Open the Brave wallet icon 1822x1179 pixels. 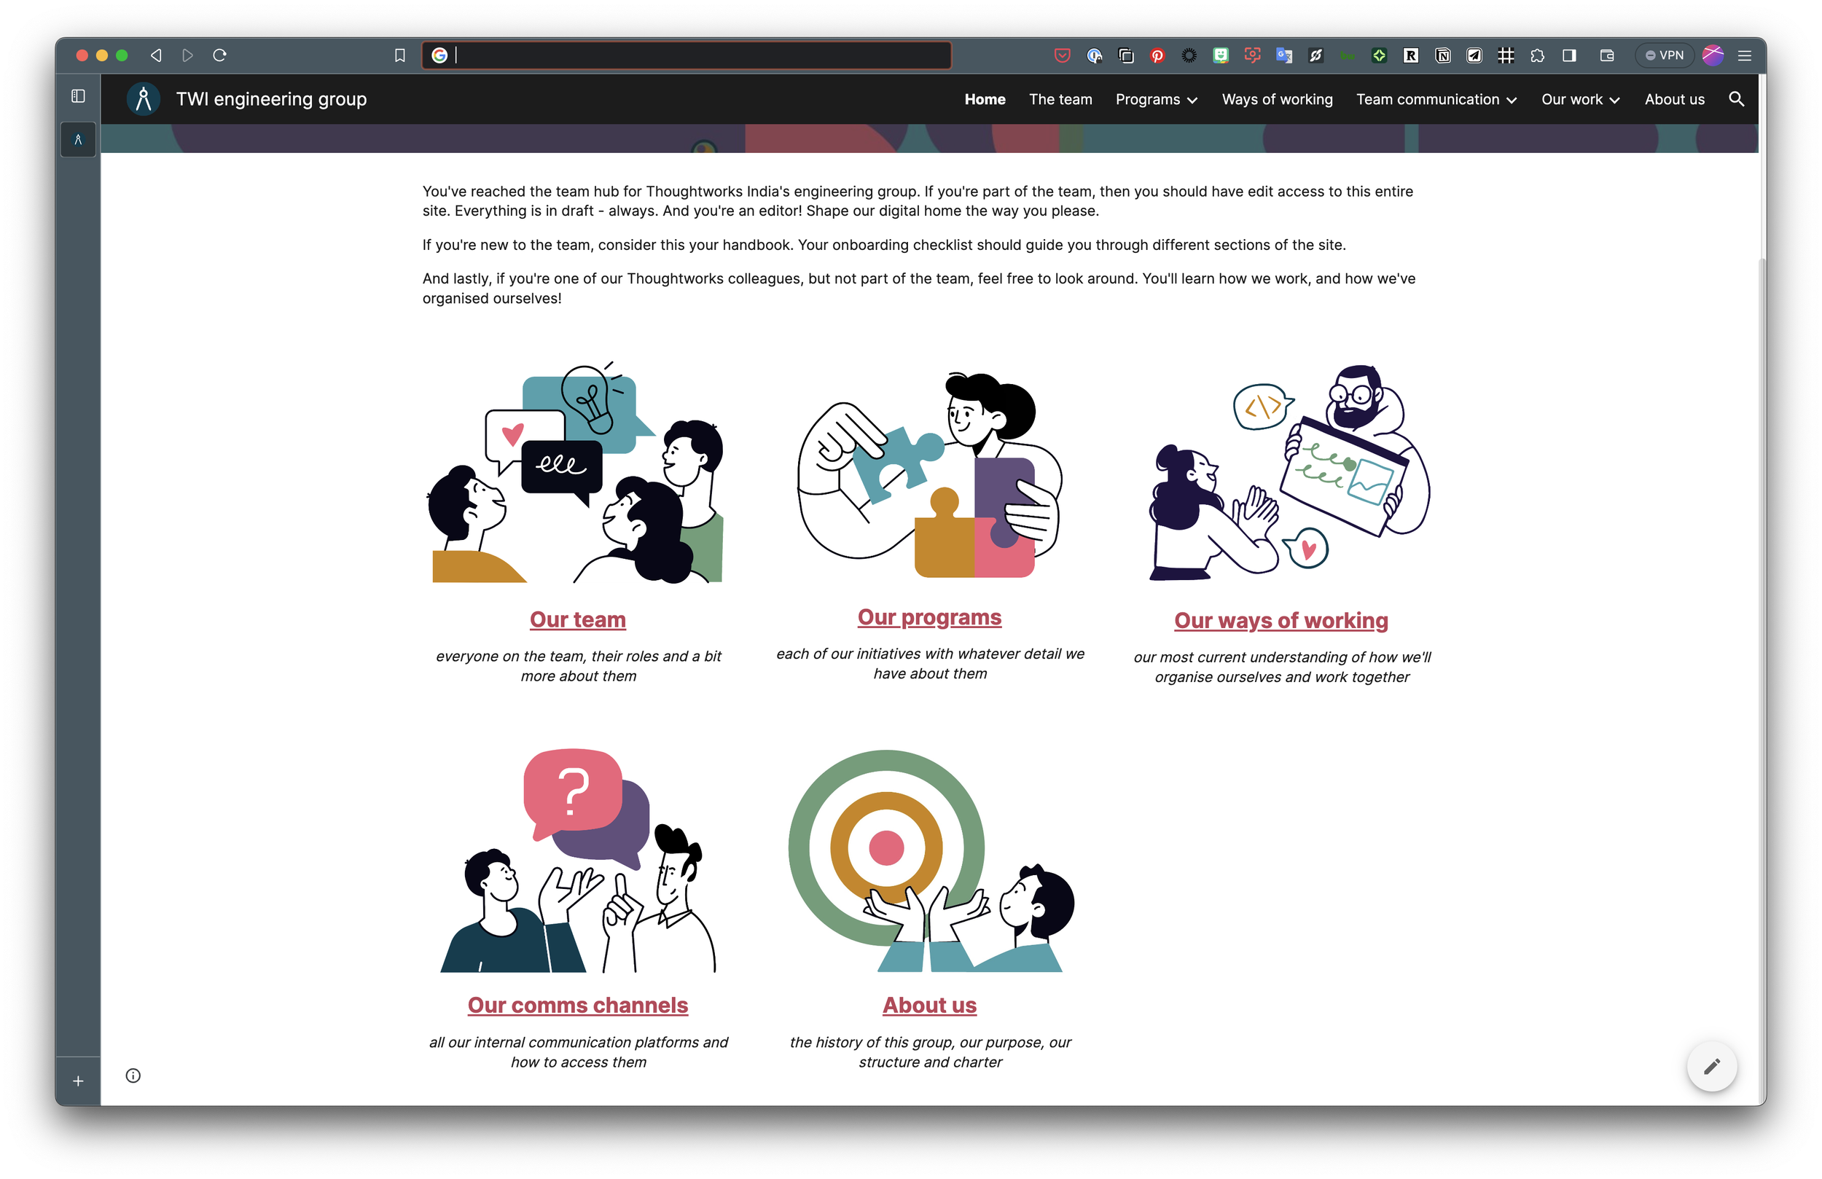1607,55
